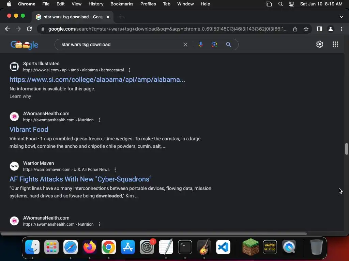Click the magnifier search button
The width and height of the screenshot is (349, 261).
click(x=228, y=45)
